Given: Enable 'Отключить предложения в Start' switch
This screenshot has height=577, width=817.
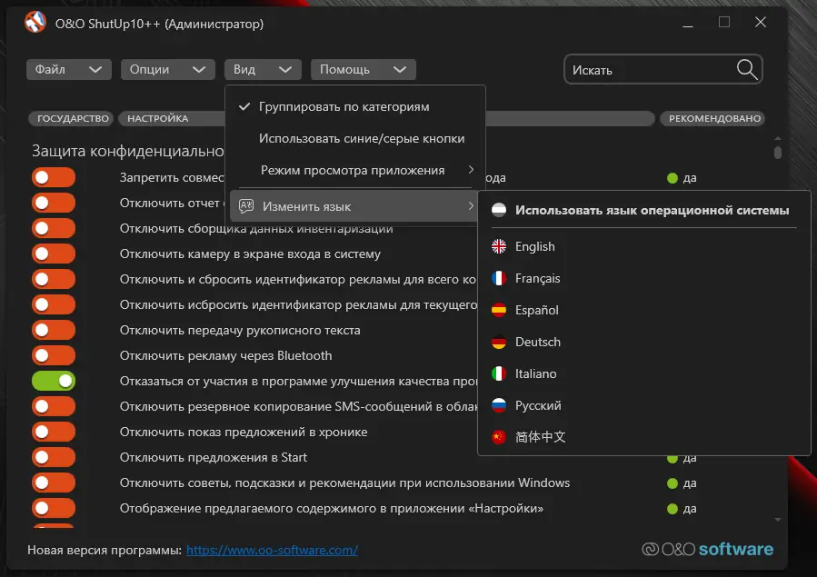Looking at the screenshot, I should (x=54, y=457).
